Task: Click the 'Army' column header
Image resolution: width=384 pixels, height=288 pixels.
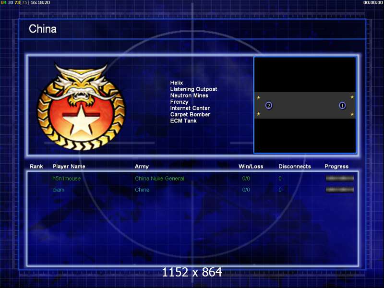Action: (142, 167)
